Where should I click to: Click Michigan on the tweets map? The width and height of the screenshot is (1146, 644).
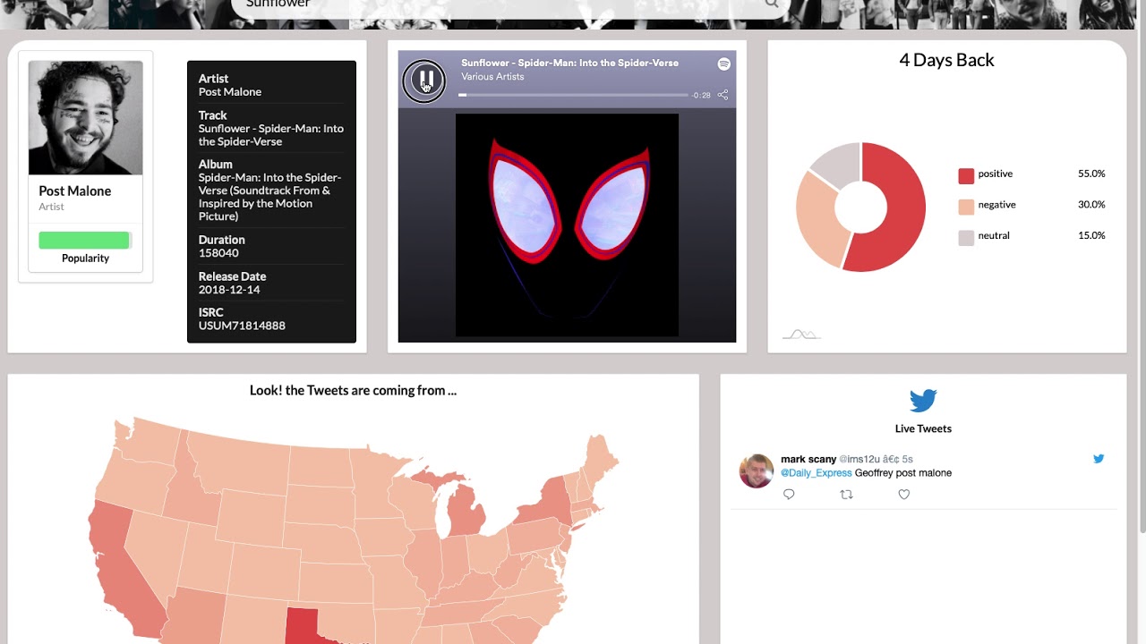(466, 513)
